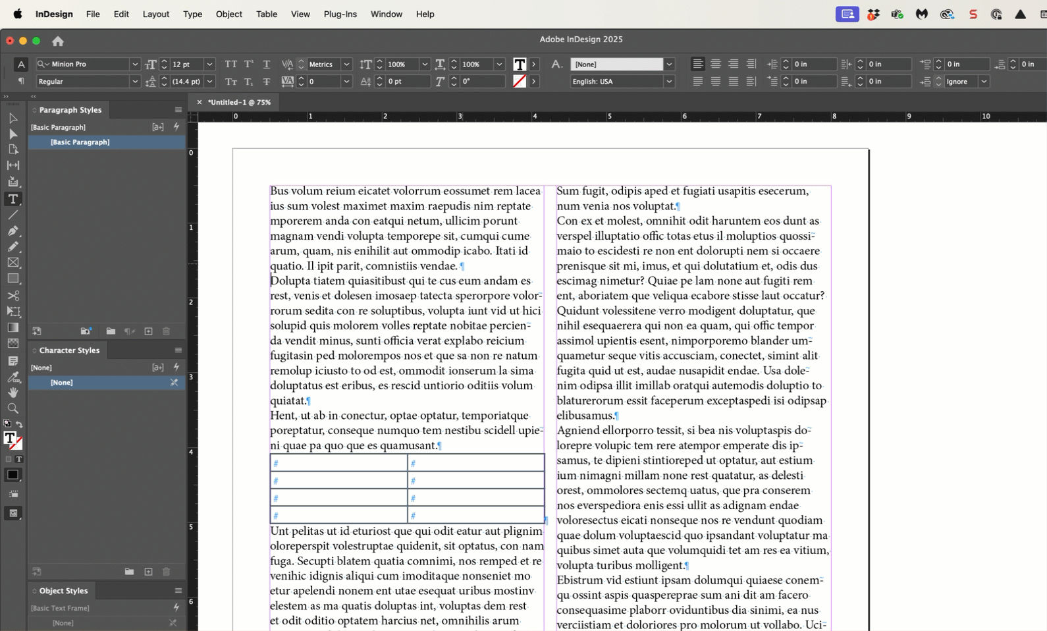Click the leading value field
This screenshot has height=631, width=1047.
(187, 82)
